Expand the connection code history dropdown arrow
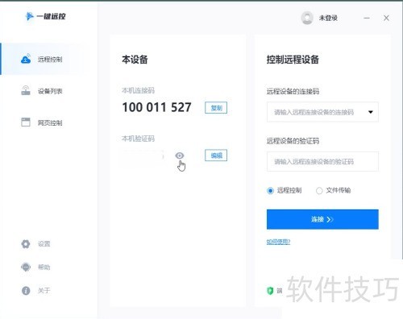Image resolution: width=403 pixels, height=319 pixels. [x=371, y=112]
